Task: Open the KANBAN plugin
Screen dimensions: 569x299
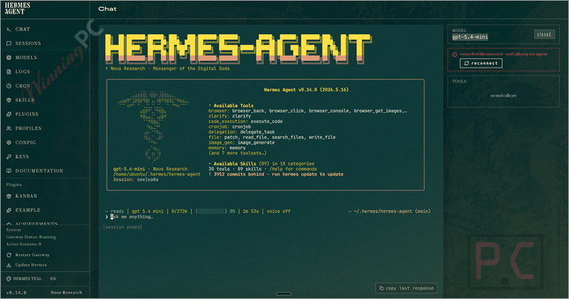Action: [26, 196]
